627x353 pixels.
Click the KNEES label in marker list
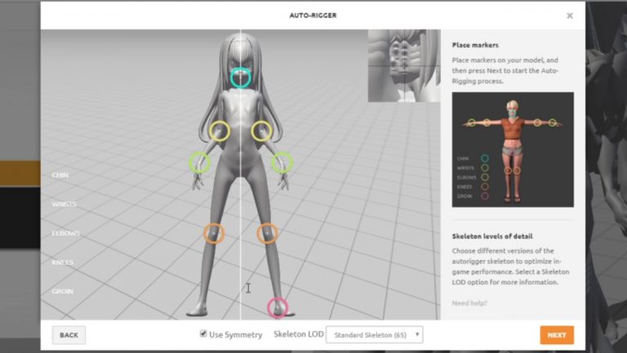click(62, 262)
